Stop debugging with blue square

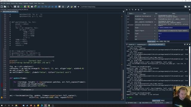pyautogui.click(x=56, y=7)
